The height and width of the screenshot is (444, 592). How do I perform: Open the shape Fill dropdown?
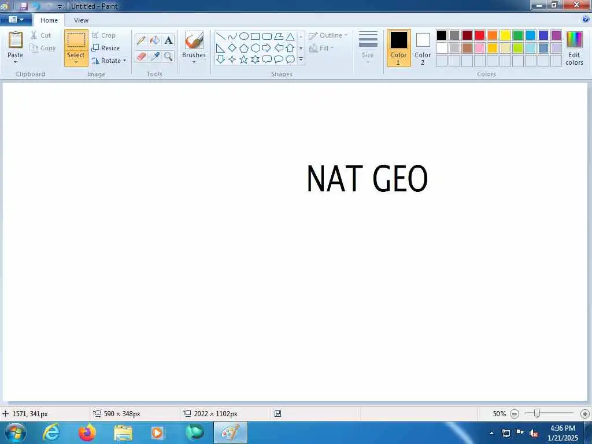(x=321, y=48)
